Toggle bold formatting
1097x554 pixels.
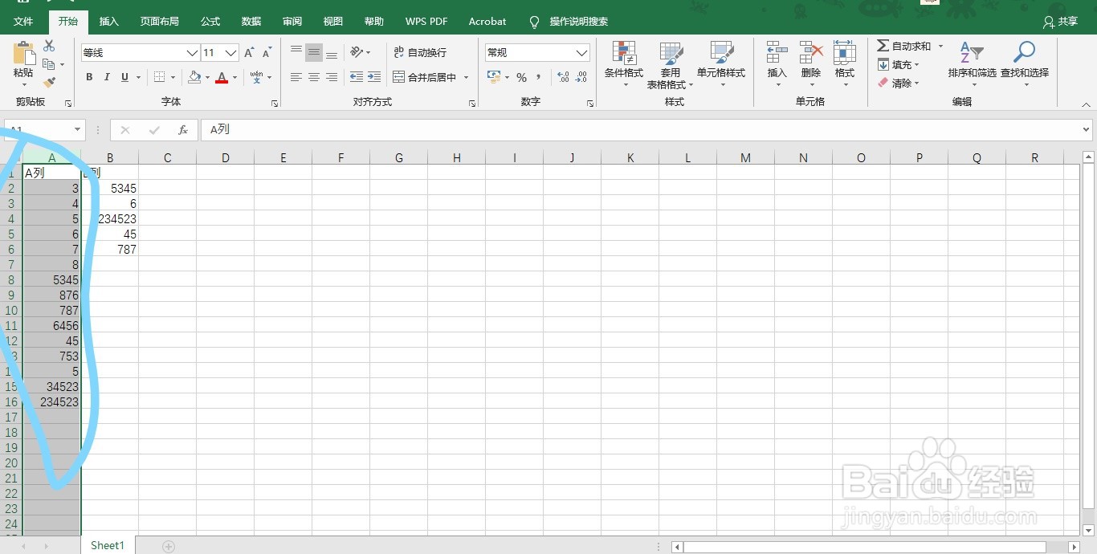(x=89, y=77)
